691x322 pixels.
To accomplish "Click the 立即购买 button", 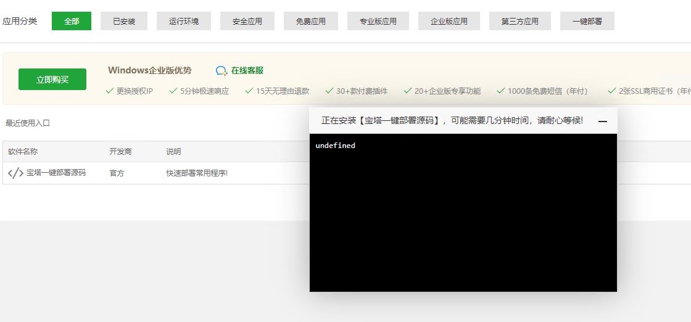I will (x=52, y=80).
